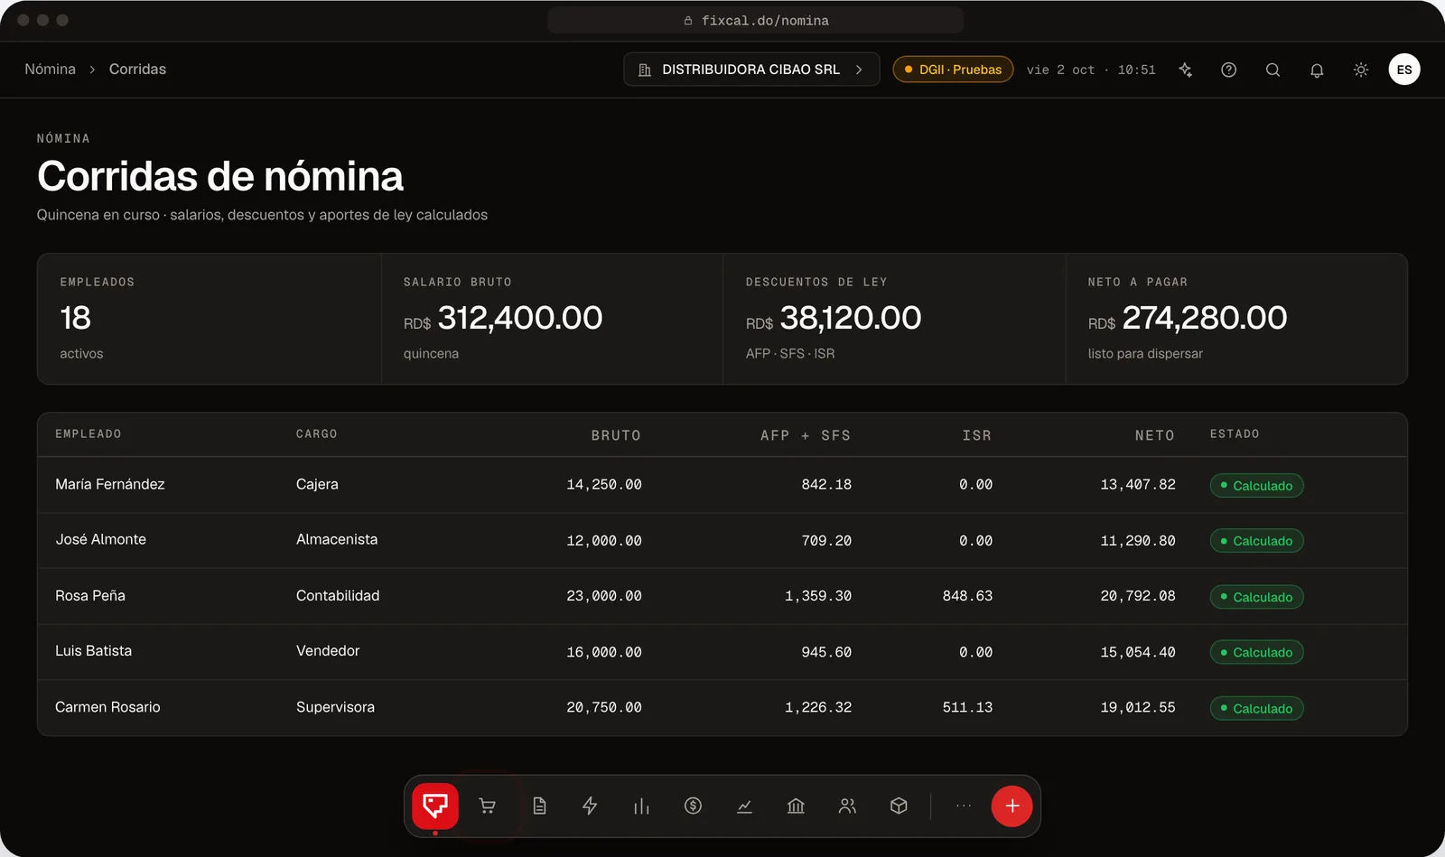
Task: Click the EMPLEADO column header
Action: click(x=89, y=434)
